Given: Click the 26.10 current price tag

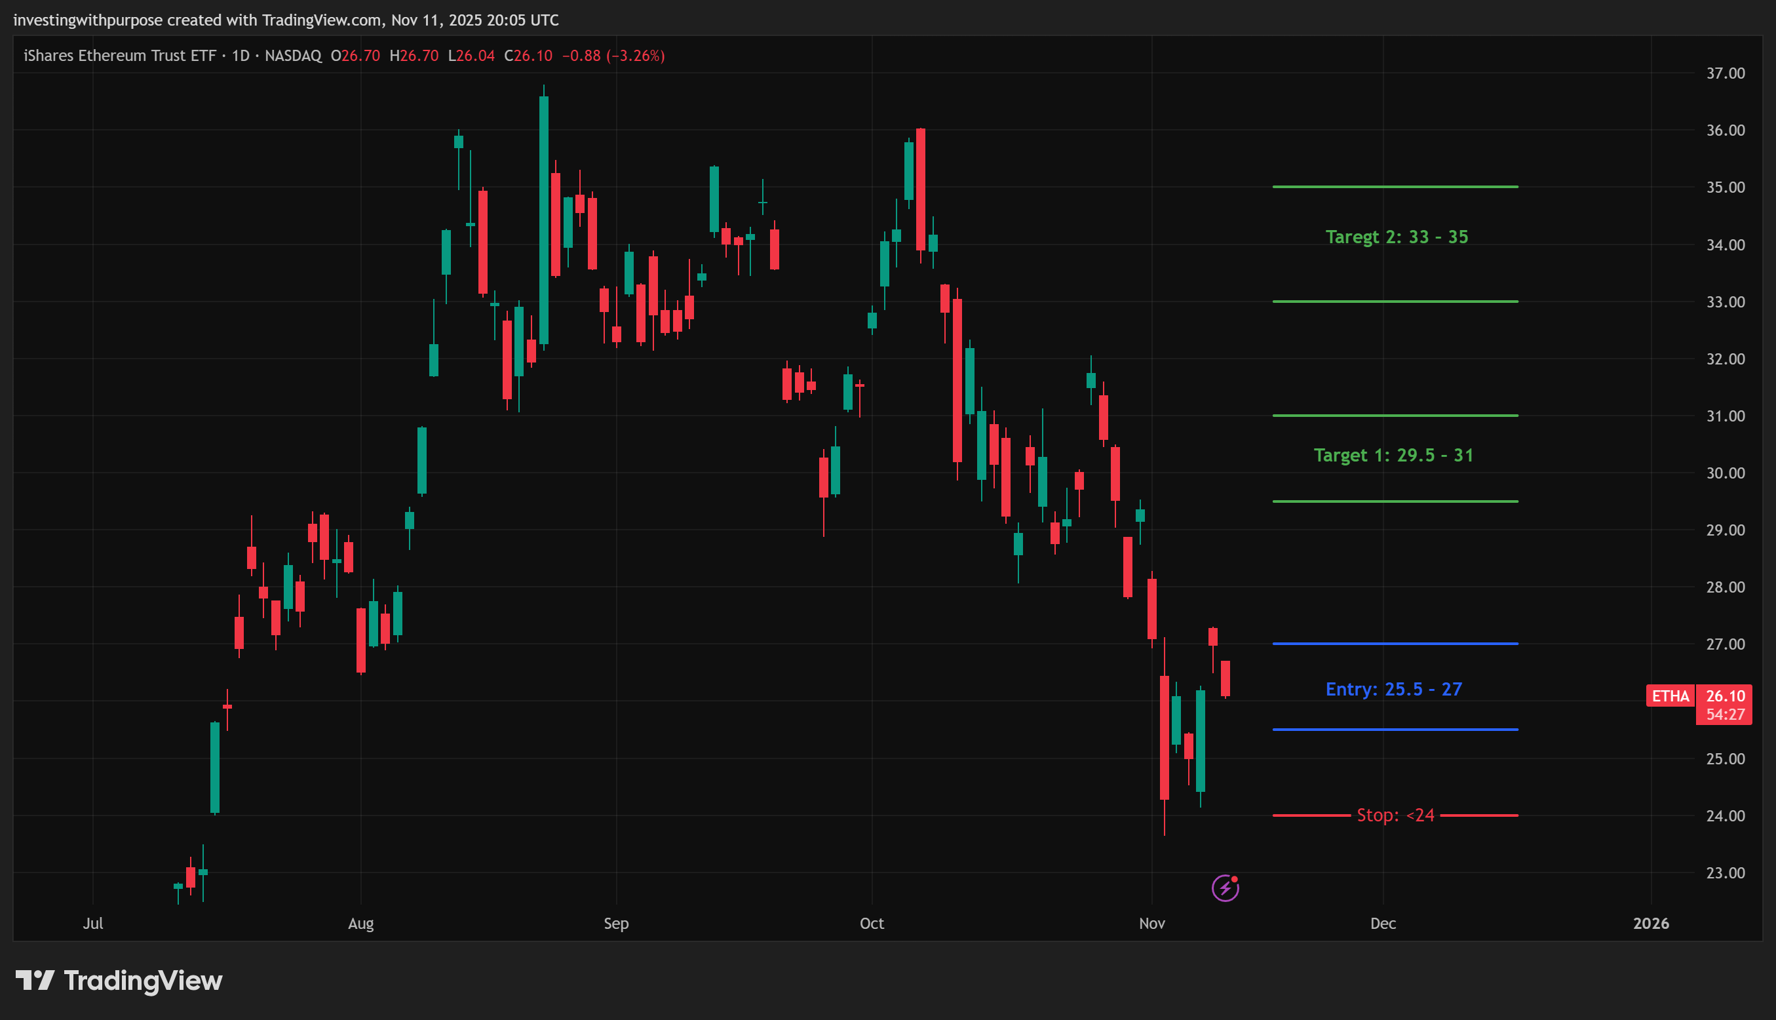Looking at the screenshot, I should tap(1725, 696).
